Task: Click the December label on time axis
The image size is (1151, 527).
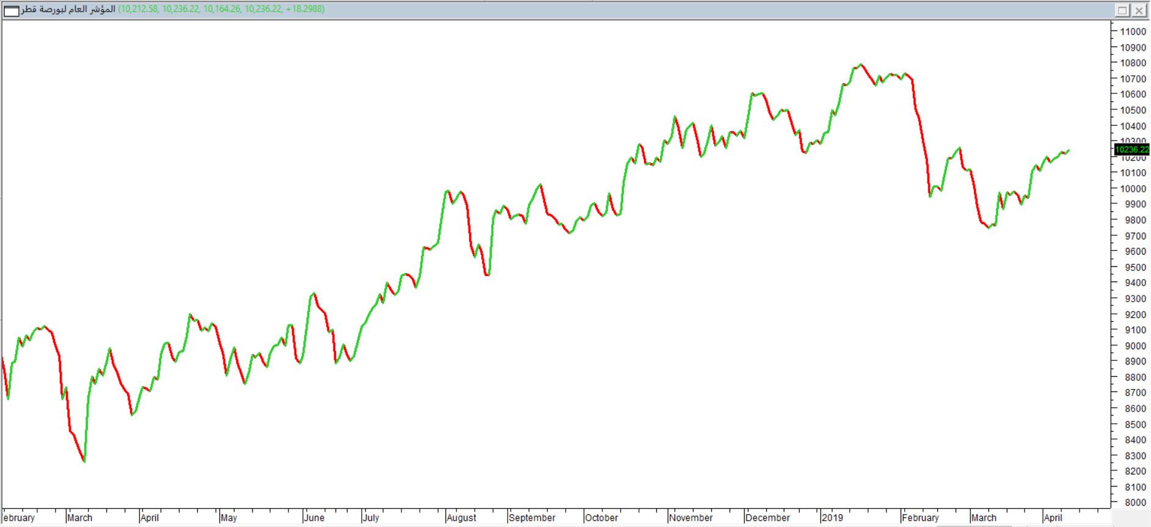Action: (768, 518)
